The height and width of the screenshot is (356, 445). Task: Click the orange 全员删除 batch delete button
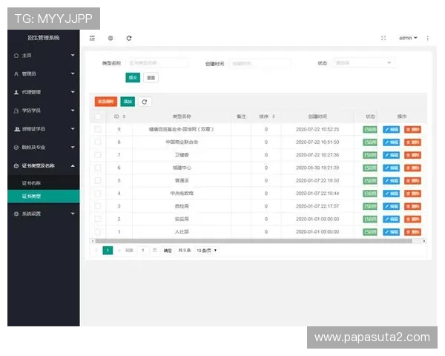point(105,102)
